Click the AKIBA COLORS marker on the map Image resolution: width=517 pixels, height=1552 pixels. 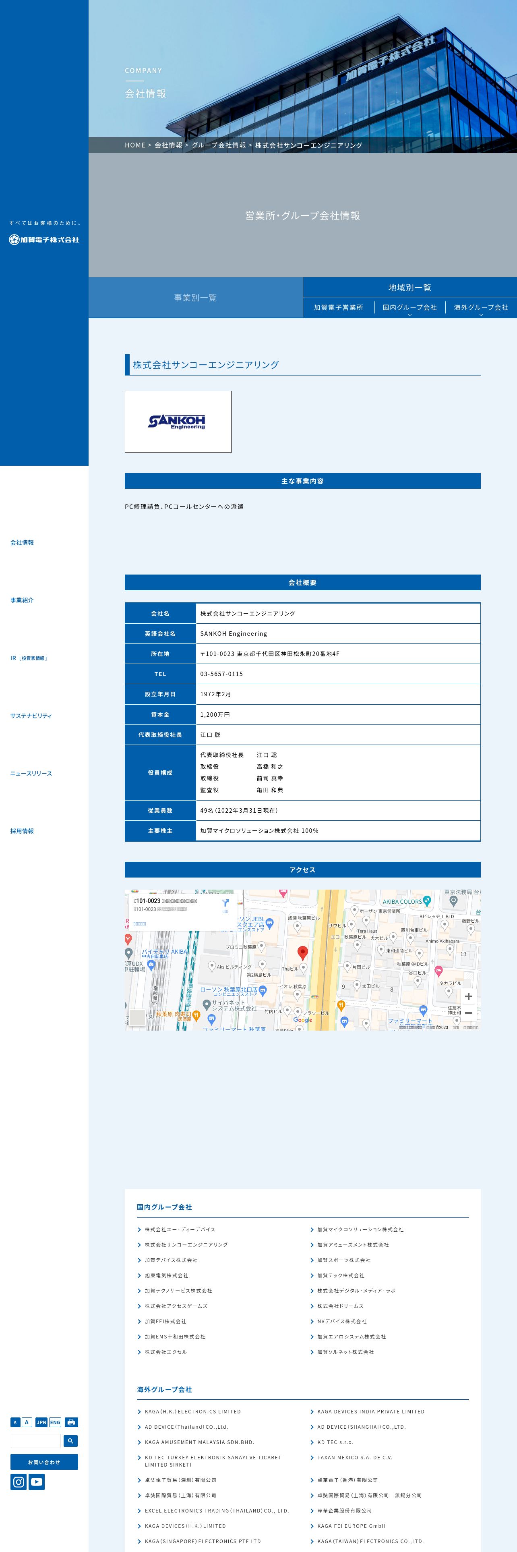(x=427, y=901)
